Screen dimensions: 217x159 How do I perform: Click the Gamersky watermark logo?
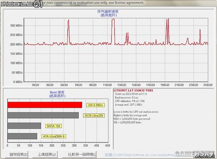(194, 154)
